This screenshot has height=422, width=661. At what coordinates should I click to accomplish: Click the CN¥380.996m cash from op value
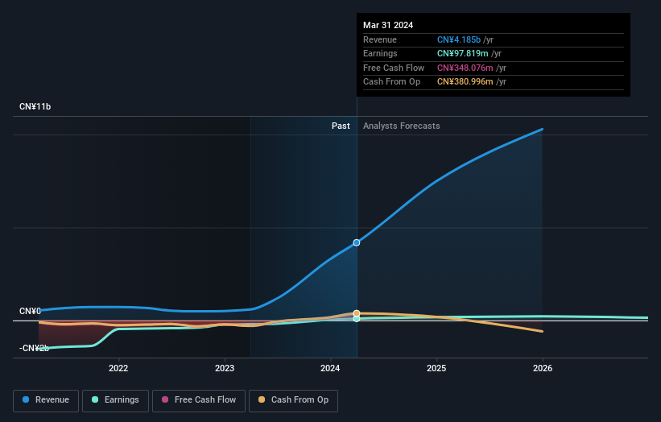click(x=465, y=82)
